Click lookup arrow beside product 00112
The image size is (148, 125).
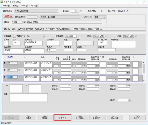(x=19, y=63)
